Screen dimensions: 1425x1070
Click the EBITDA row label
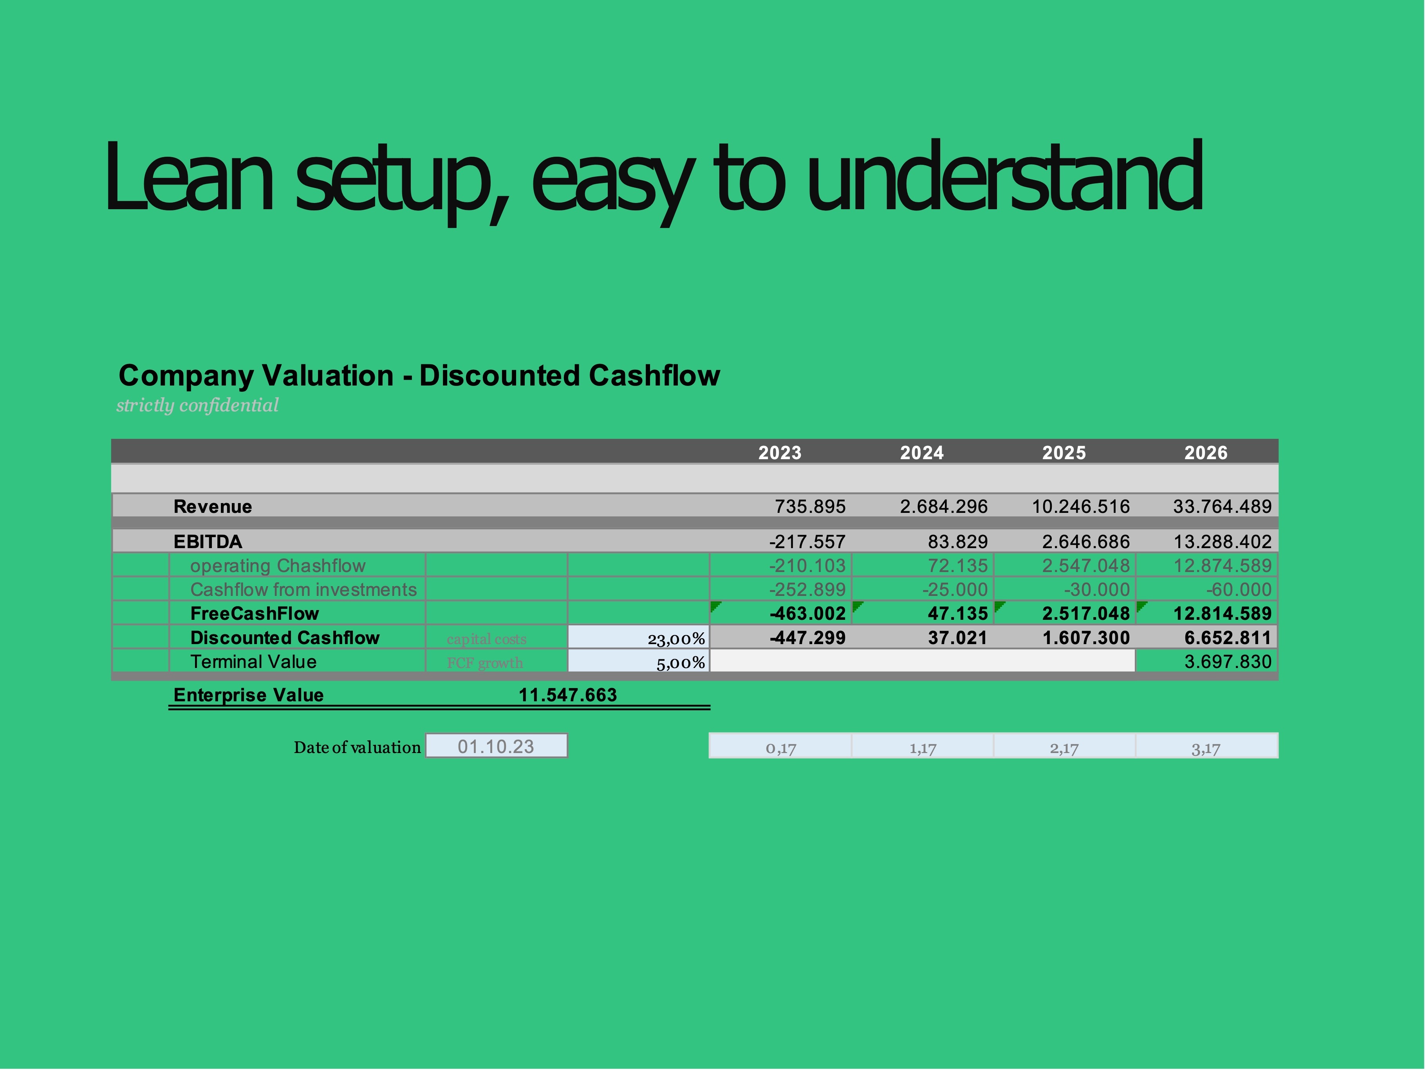[208, 541]
